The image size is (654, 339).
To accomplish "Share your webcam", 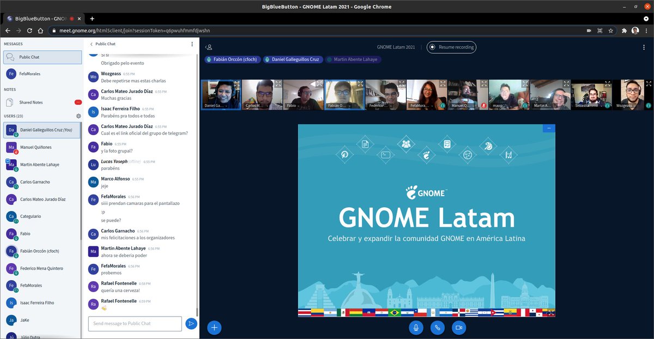I will tap(458, 328).
